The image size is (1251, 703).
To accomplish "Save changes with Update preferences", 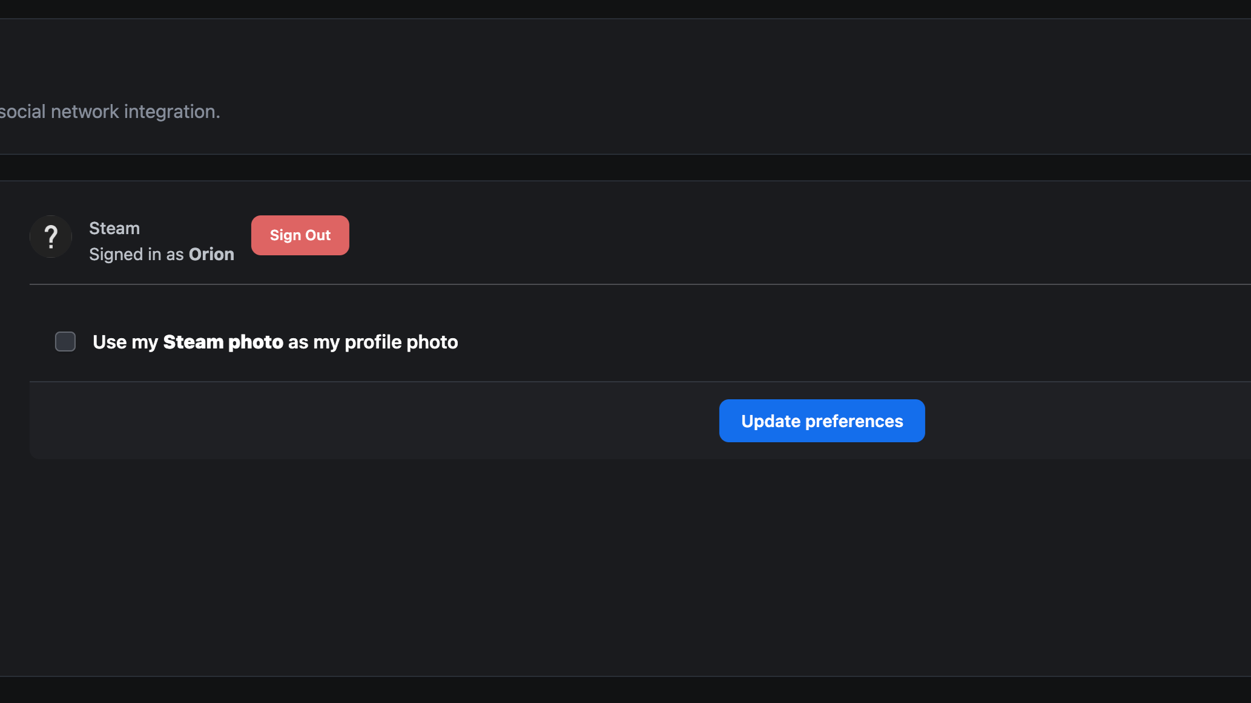I will tap(822, 420).
